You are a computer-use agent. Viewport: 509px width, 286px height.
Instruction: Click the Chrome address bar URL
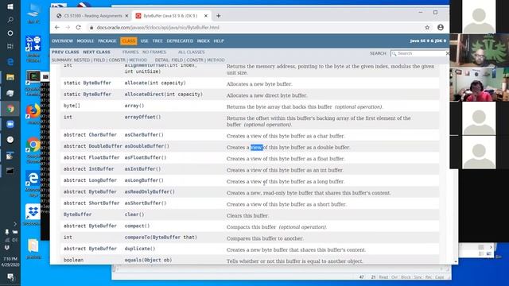tap(157, 28)
